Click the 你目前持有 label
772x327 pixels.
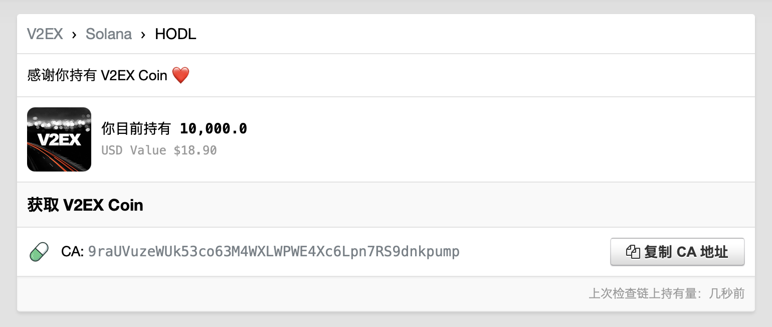[x=136, y=129]
